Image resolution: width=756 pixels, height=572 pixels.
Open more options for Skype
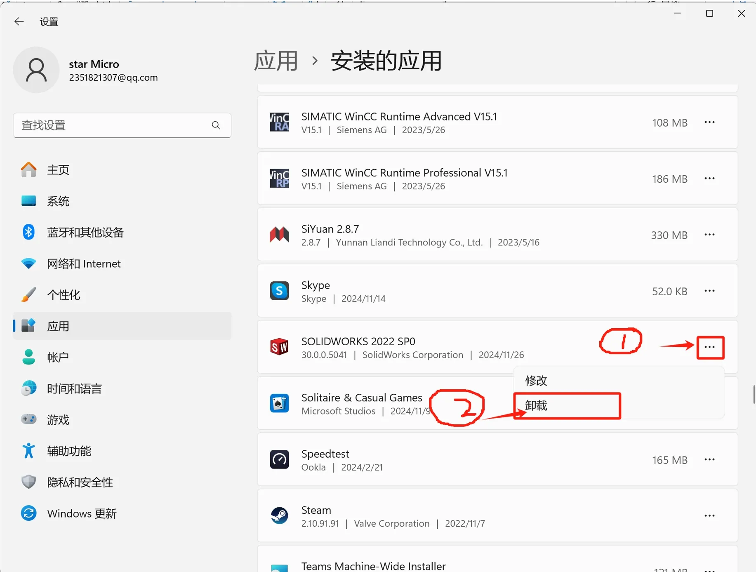click(709, 291)
